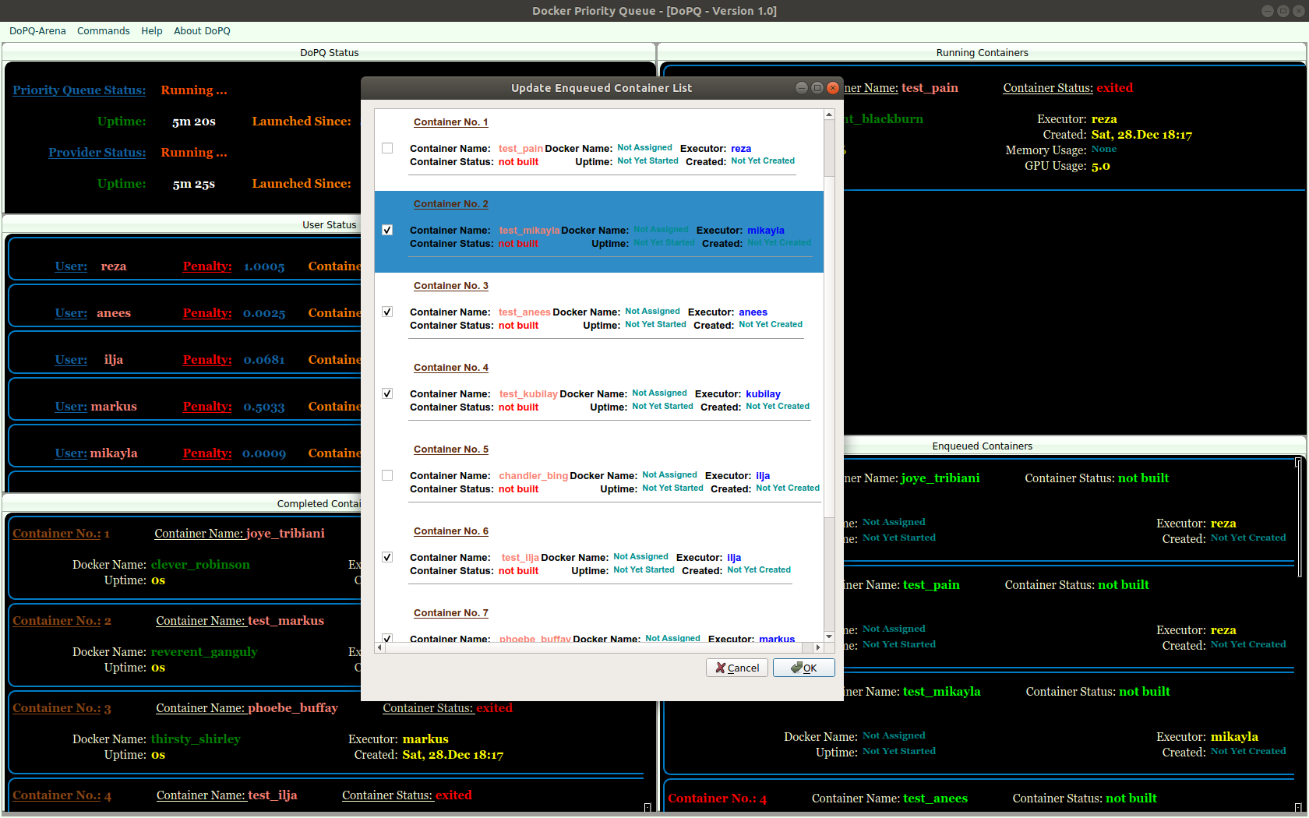Viewport: 1309px width, 818px height.
Task: Close the Update Enqueued Container List dialog
Action: pos(833,88)
